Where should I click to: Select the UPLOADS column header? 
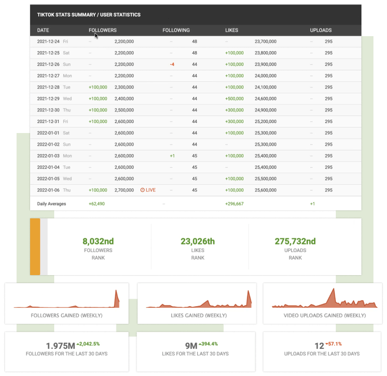321,30
